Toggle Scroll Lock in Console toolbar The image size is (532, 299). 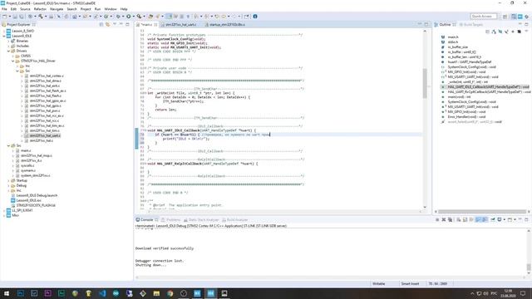tap(465, 219)
